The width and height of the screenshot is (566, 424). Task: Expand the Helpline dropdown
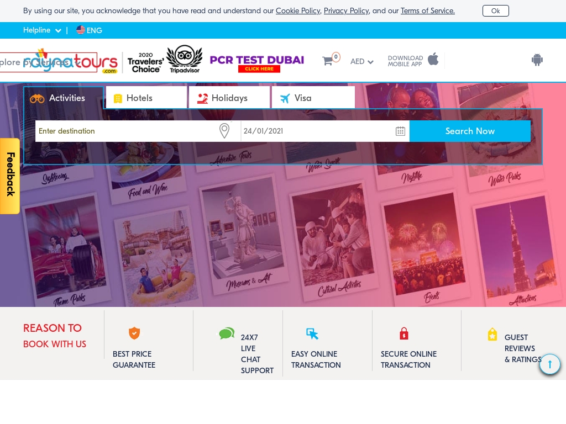pyautogui.click(x=42, y=30)
